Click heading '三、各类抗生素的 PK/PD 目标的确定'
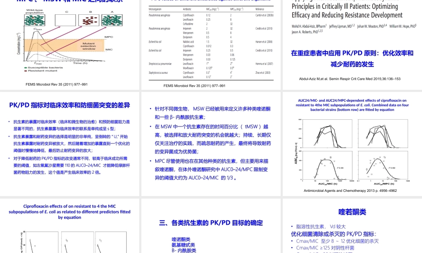This screenshot has height=253, width=422. pos(211,223)
